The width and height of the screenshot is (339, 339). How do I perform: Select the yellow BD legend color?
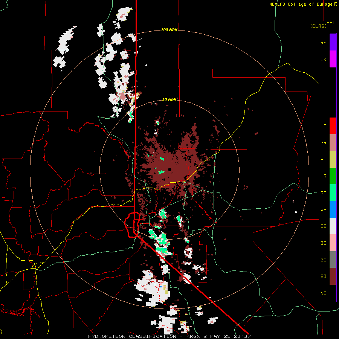[333, 160]
